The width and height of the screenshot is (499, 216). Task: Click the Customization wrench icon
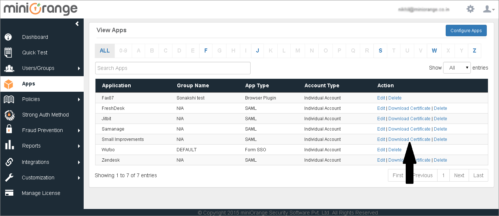(x=9, y=178)
